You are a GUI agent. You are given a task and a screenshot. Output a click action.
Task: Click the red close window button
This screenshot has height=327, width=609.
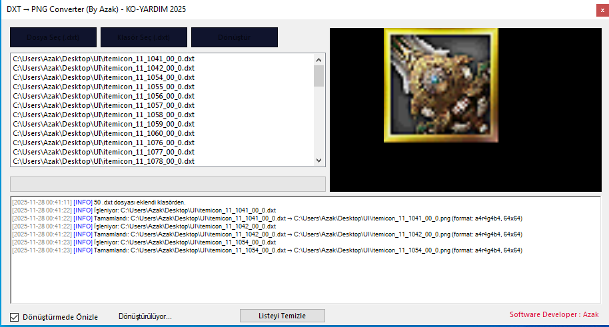(x=602, y=10)
